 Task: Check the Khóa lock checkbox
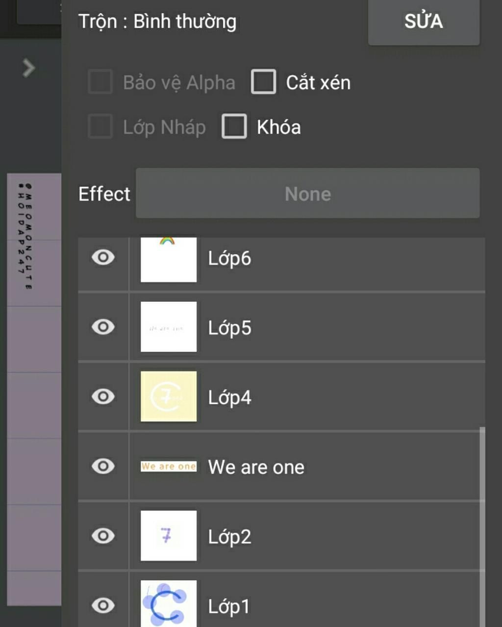(x=234, y=126)
